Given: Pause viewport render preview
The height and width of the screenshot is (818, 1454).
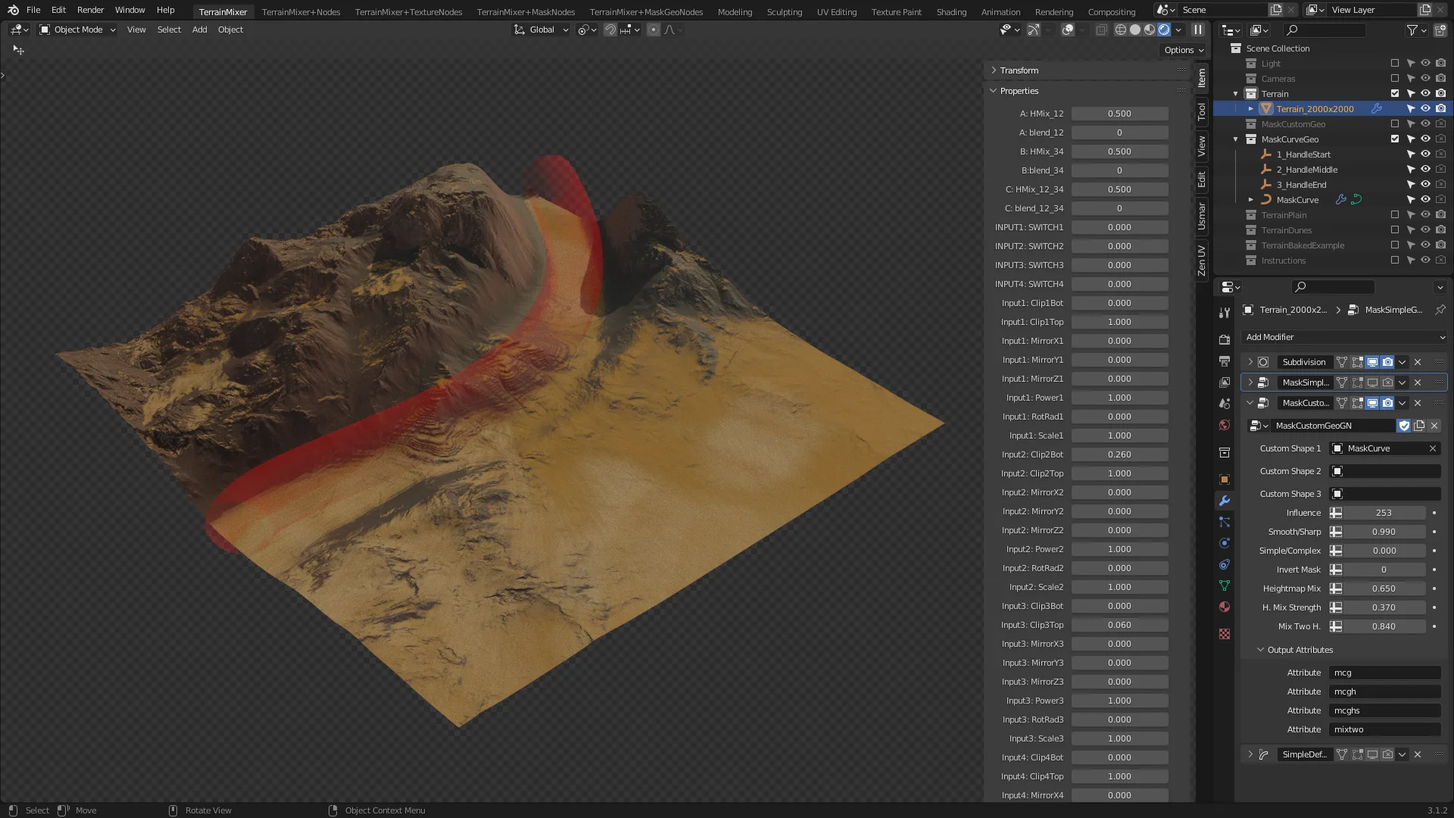Looking at the screenshot, I should [x=1198, y=30].
